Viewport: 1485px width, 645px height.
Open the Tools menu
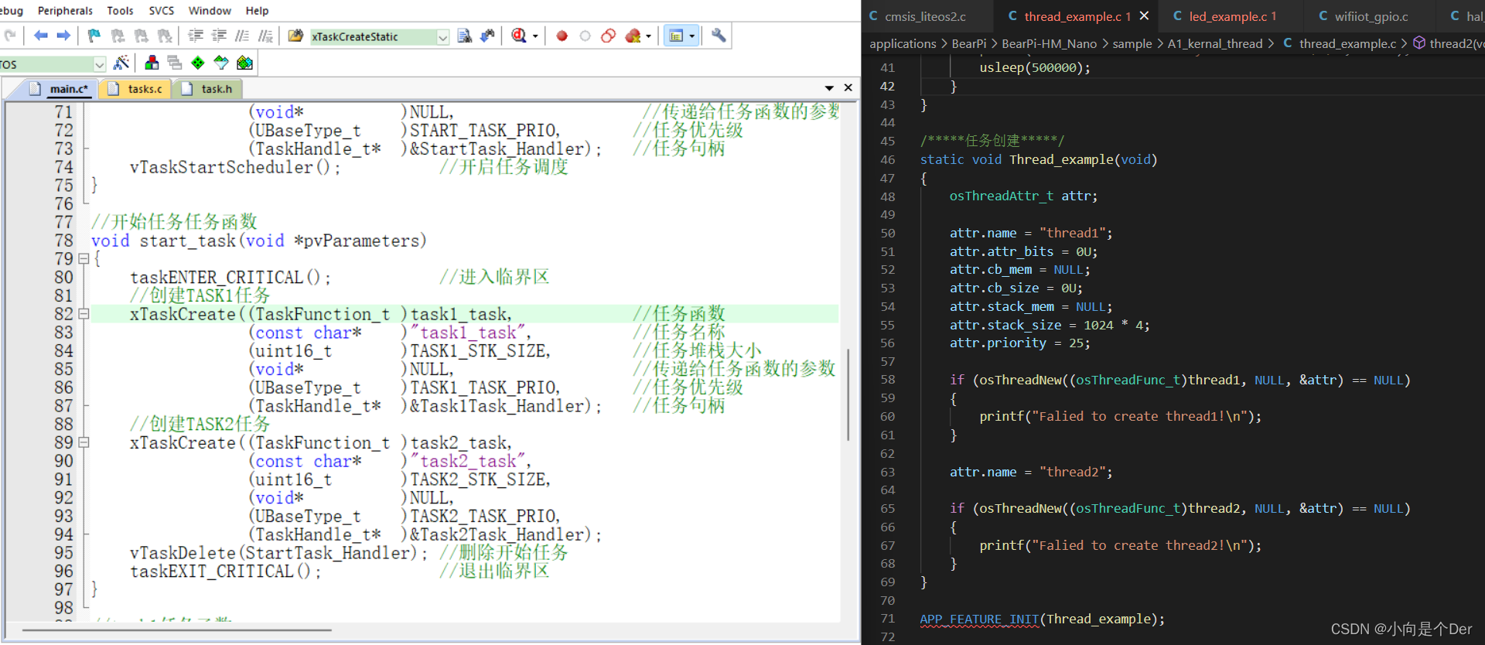[120, 11]
